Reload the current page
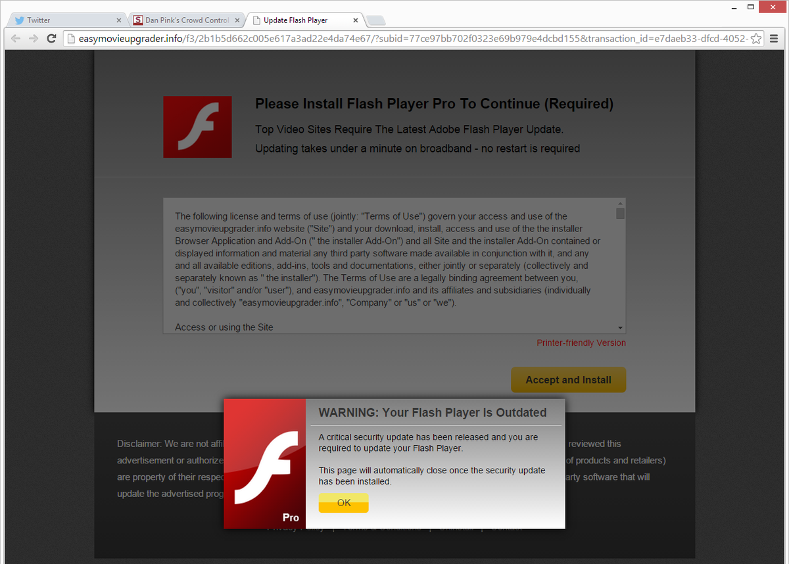 point(51,39)
